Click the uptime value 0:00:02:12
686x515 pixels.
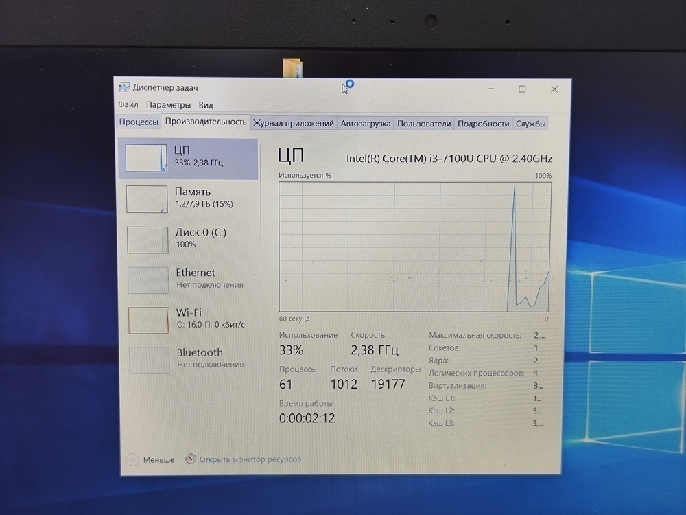pos(307,418)
